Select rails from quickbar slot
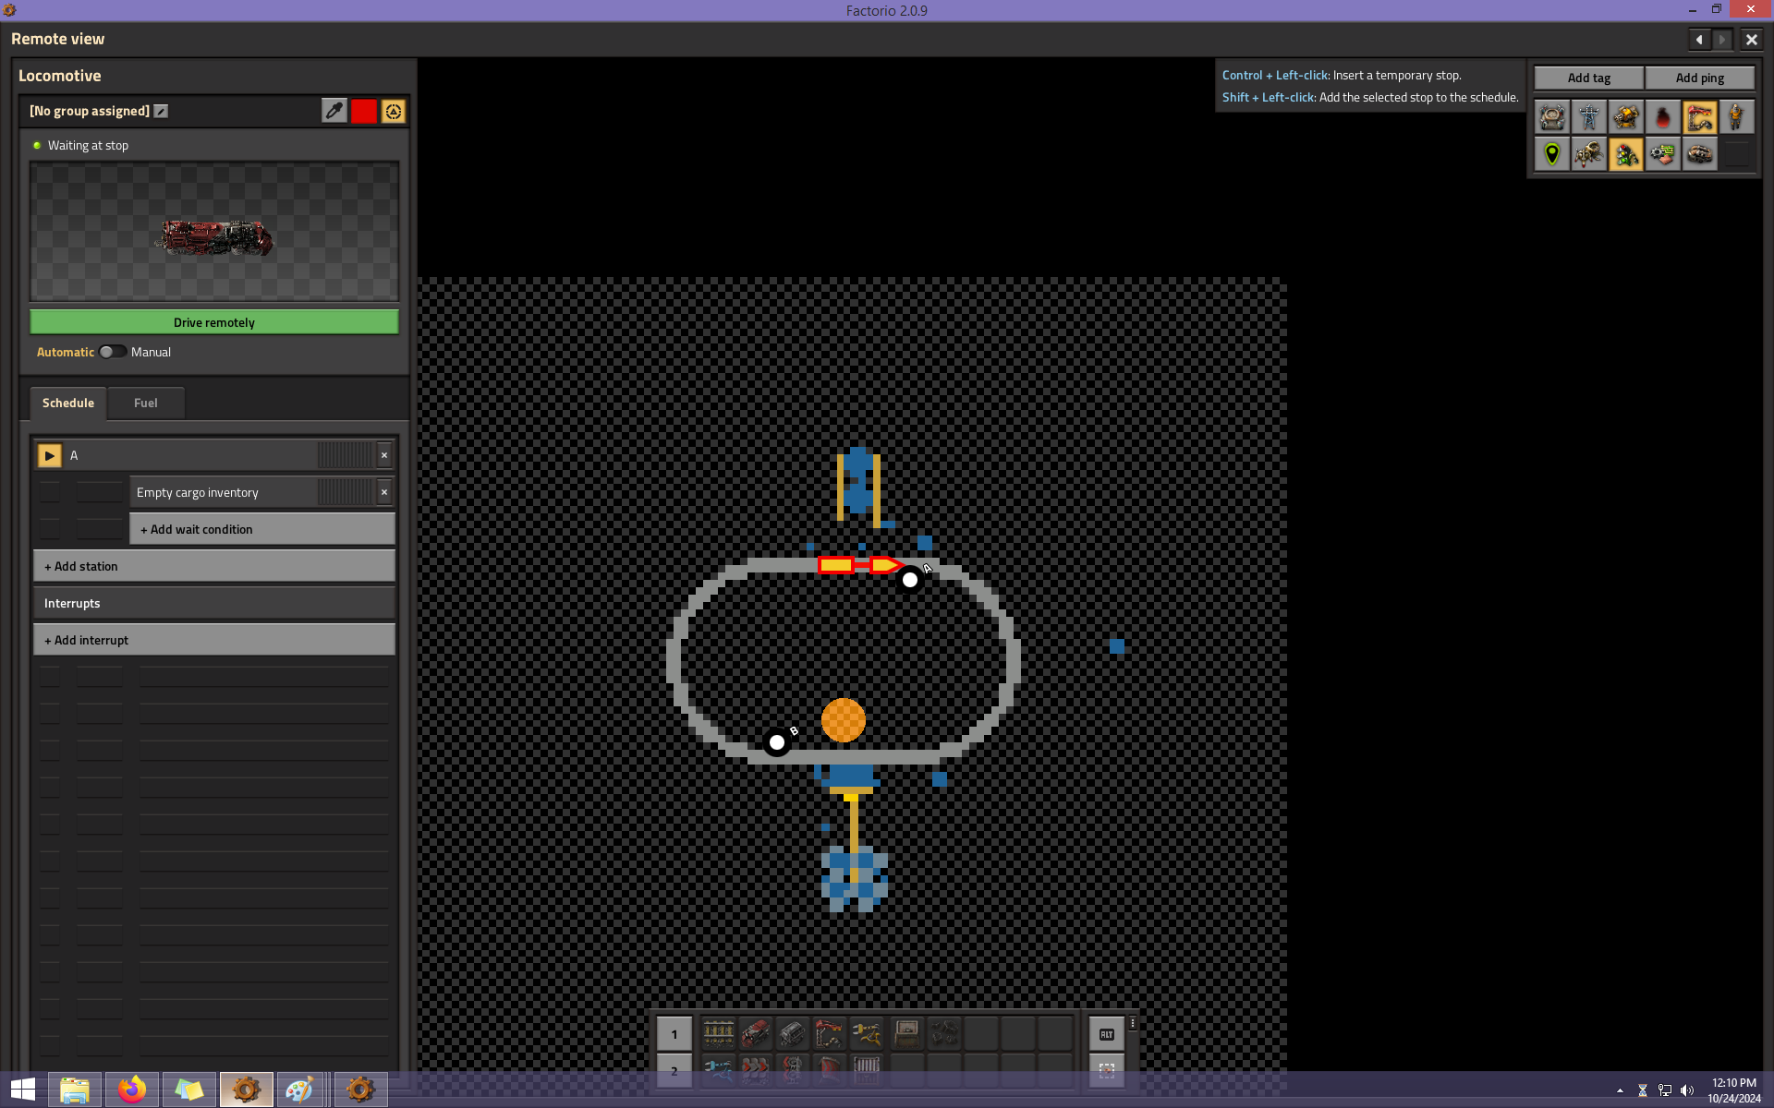Screen dimensions: 1774x1108 point(718,1033)
